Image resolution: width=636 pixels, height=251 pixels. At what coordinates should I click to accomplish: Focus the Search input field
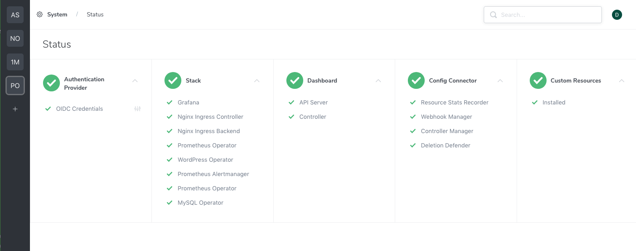coord(543,15)
